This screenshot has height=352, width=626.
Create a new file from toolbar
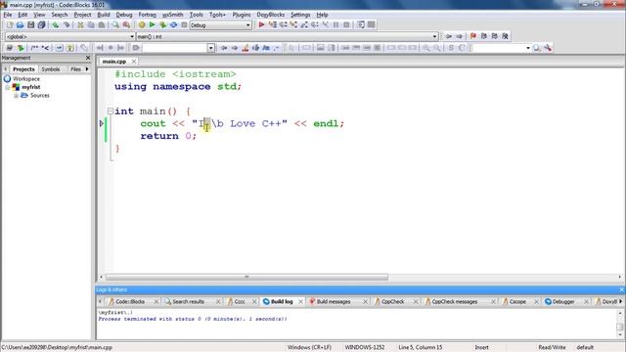pos(10,24)
